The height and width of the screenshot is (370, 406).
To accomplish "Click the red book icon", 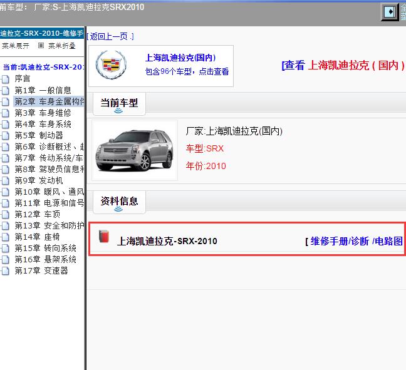I will pos(104,236).
